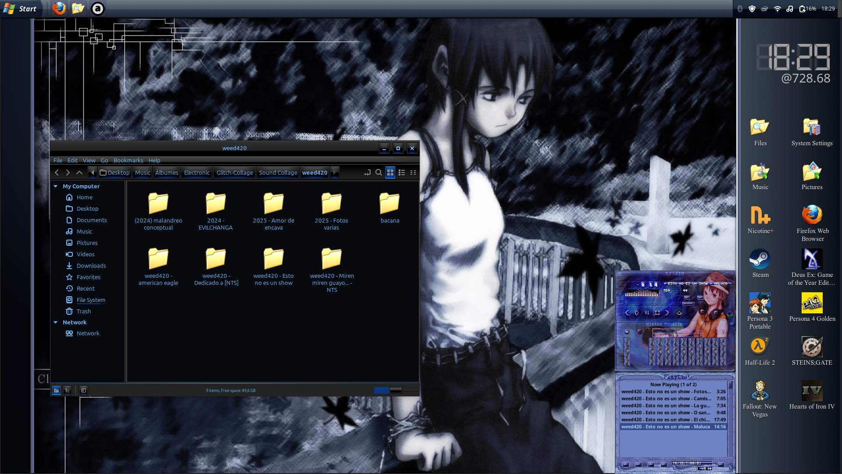Jump to Desktop in the path bar
Image resolution: width=842 pixels, height=474 pixels.
point(114,172)
